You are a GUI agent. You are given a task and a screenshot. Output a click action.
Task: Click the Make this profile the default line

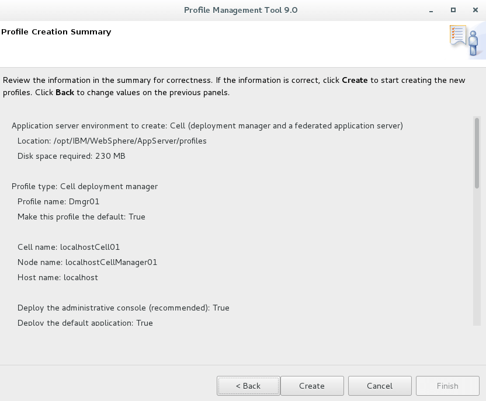click(x=81, y=217)
